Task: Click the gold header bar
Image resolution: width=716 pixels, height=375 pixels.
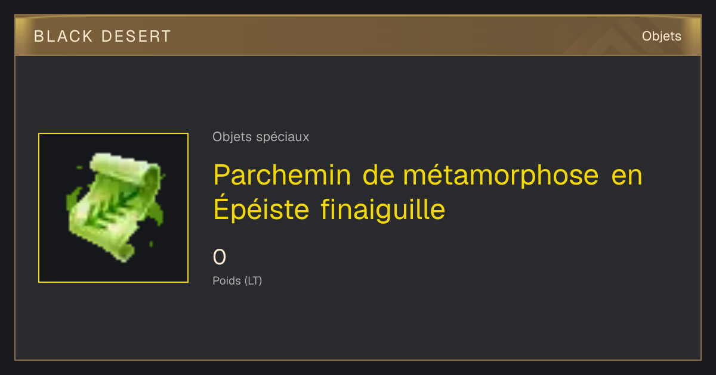Action: [358, 36]
